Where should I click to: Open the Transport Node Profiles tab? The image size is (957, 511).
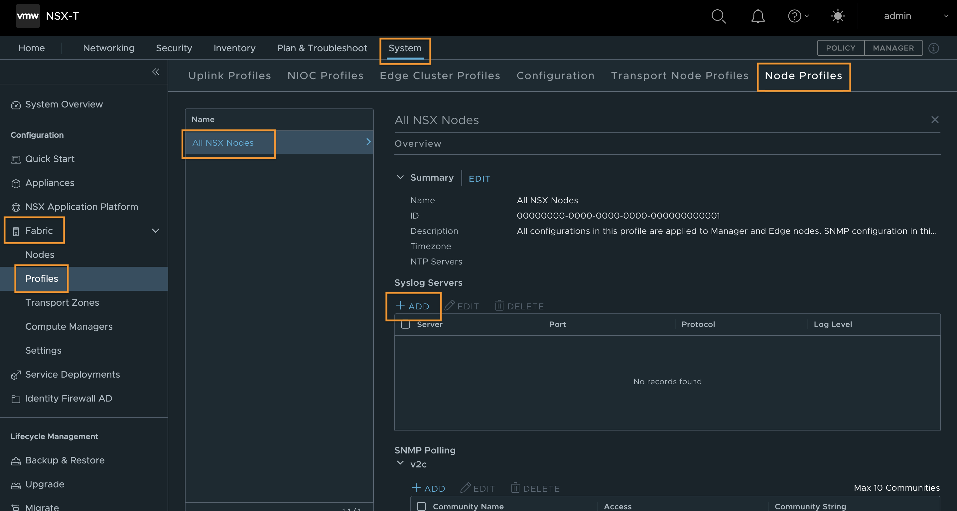point(680,76)
